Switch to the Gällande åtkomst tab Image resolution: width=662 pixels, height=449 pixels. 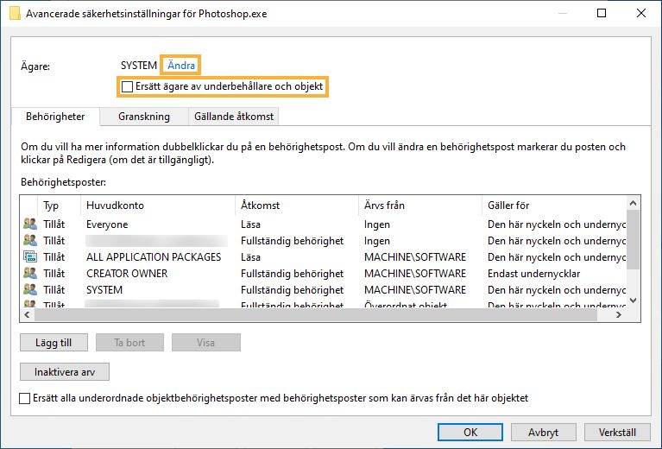pyautogui.click(x=234, y=117)
